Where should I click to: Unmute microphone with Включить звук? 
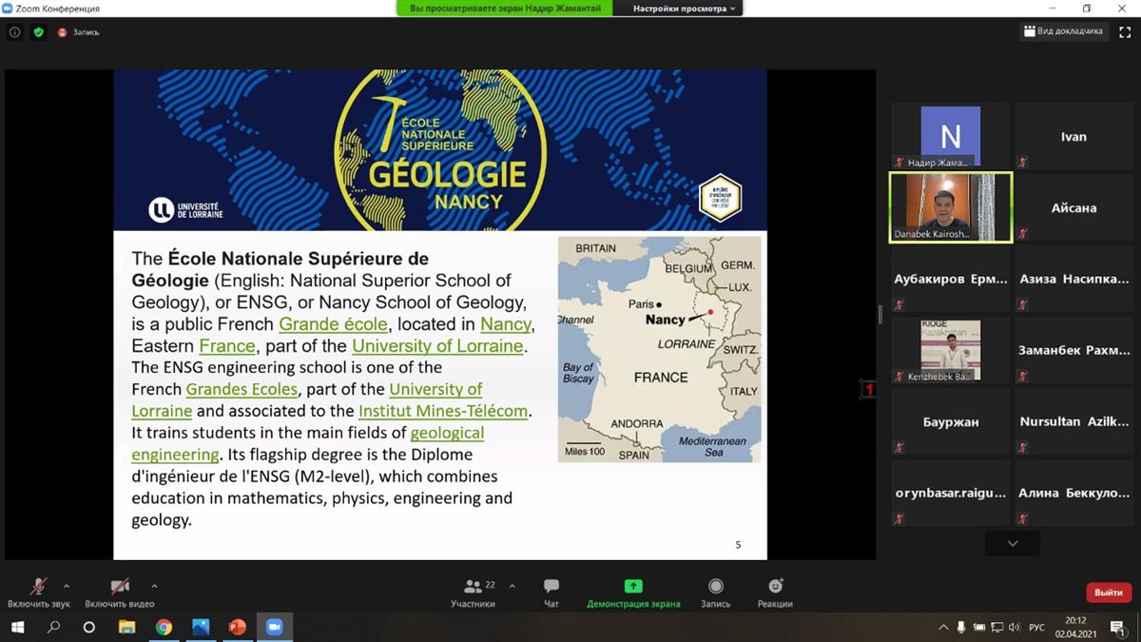click(39, 587)
